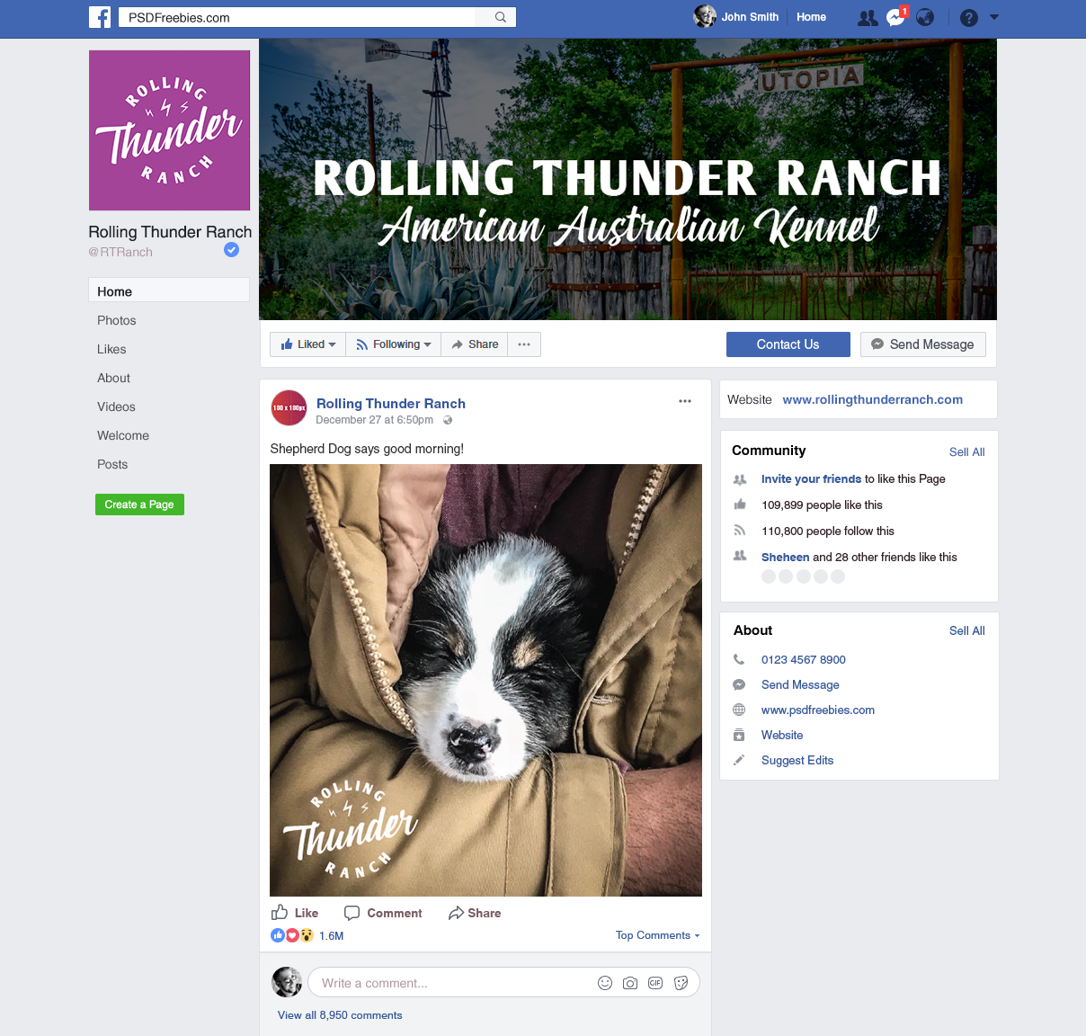This screenshot has height=1036, width=1086.
Task: Click the help question mark icon
Action: pos(969,17)
